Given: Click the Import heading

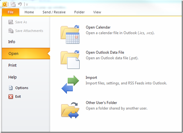Looking at the screenshot, I should [x=91, y=78].
